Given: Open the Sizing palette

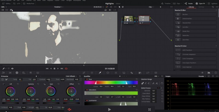Looking at the screenshot, I should [x=148, y=73].
